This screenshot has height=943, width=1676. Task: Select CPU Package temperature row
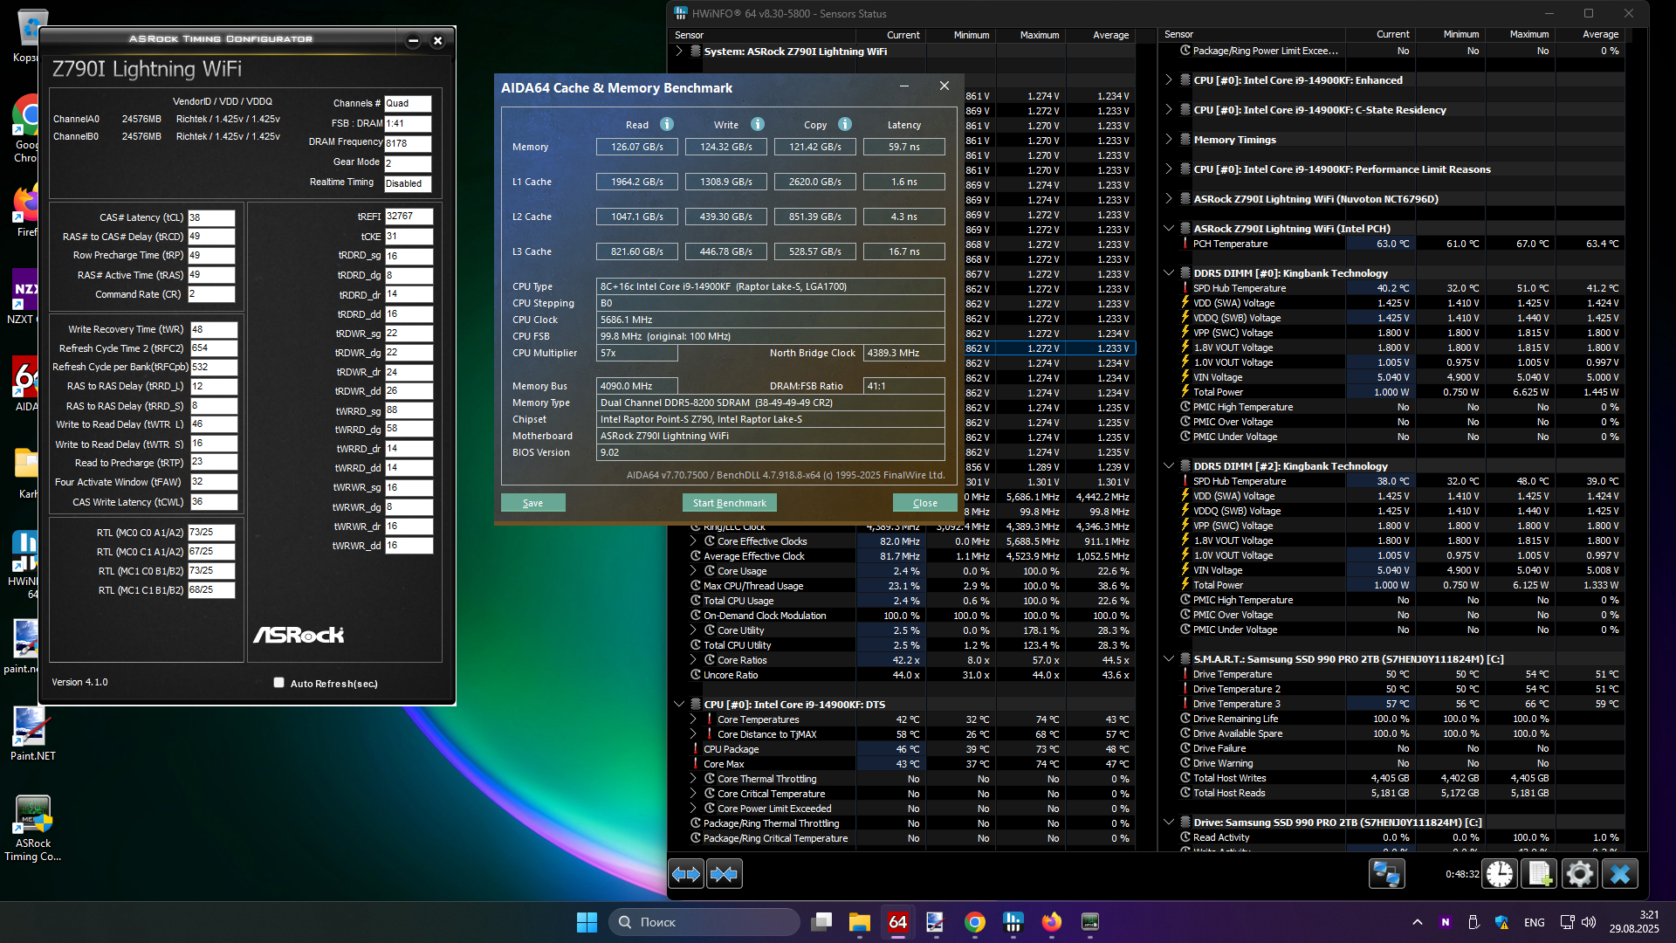click(x=903, y=749)
